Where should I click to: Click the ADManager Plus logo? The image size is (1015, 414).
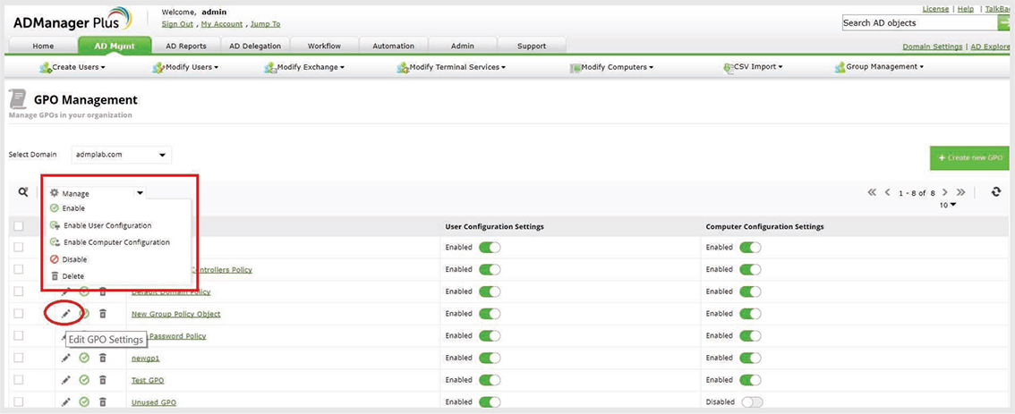click(72, 20)
